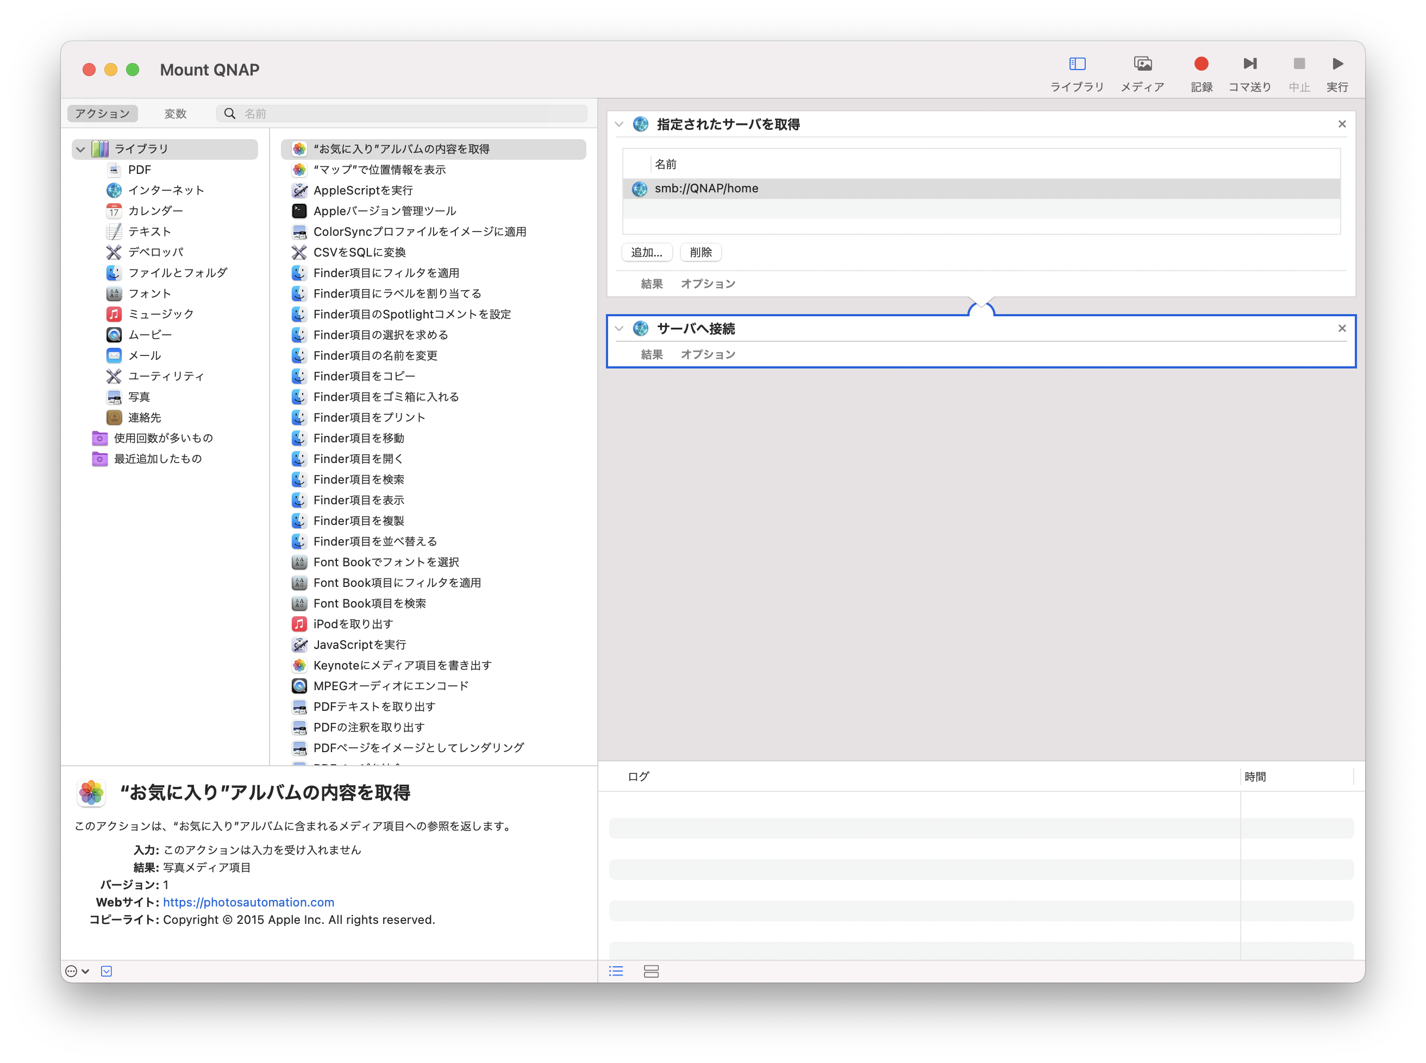Toggle the action description pane
The width and height of the screenshot is (1426, 1063).
[x=107, y=971]
